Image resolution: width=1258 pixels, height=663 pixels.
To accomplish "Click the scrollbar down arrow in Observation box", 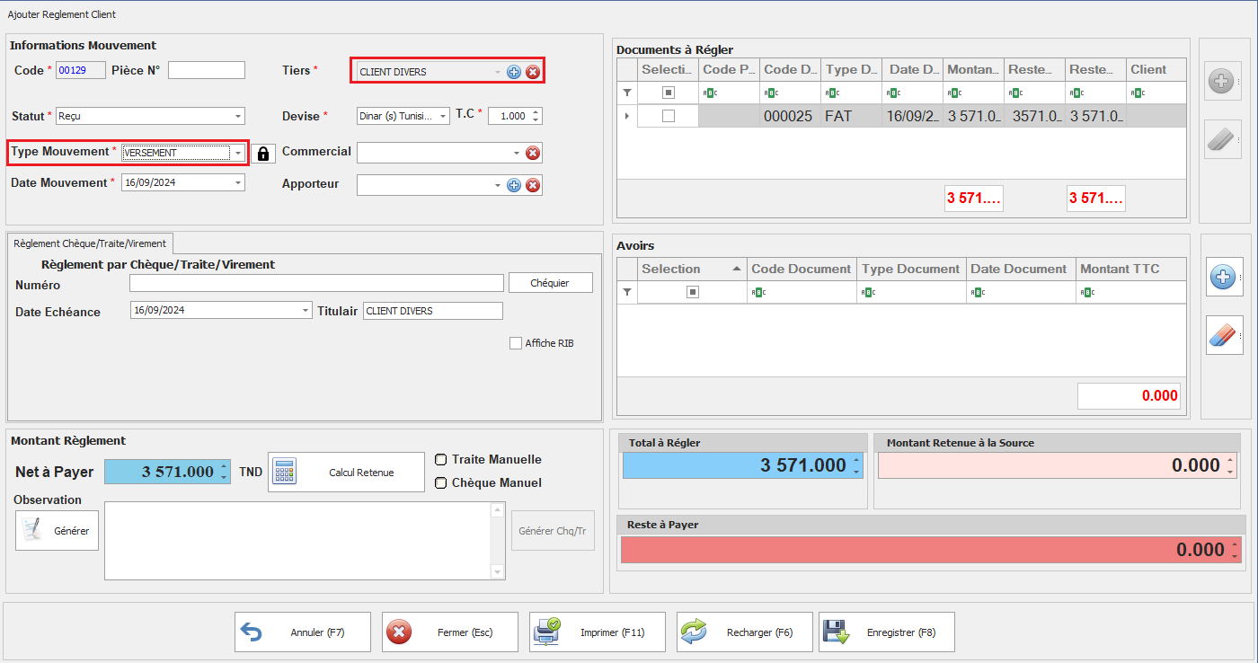I will click(499, 571).
